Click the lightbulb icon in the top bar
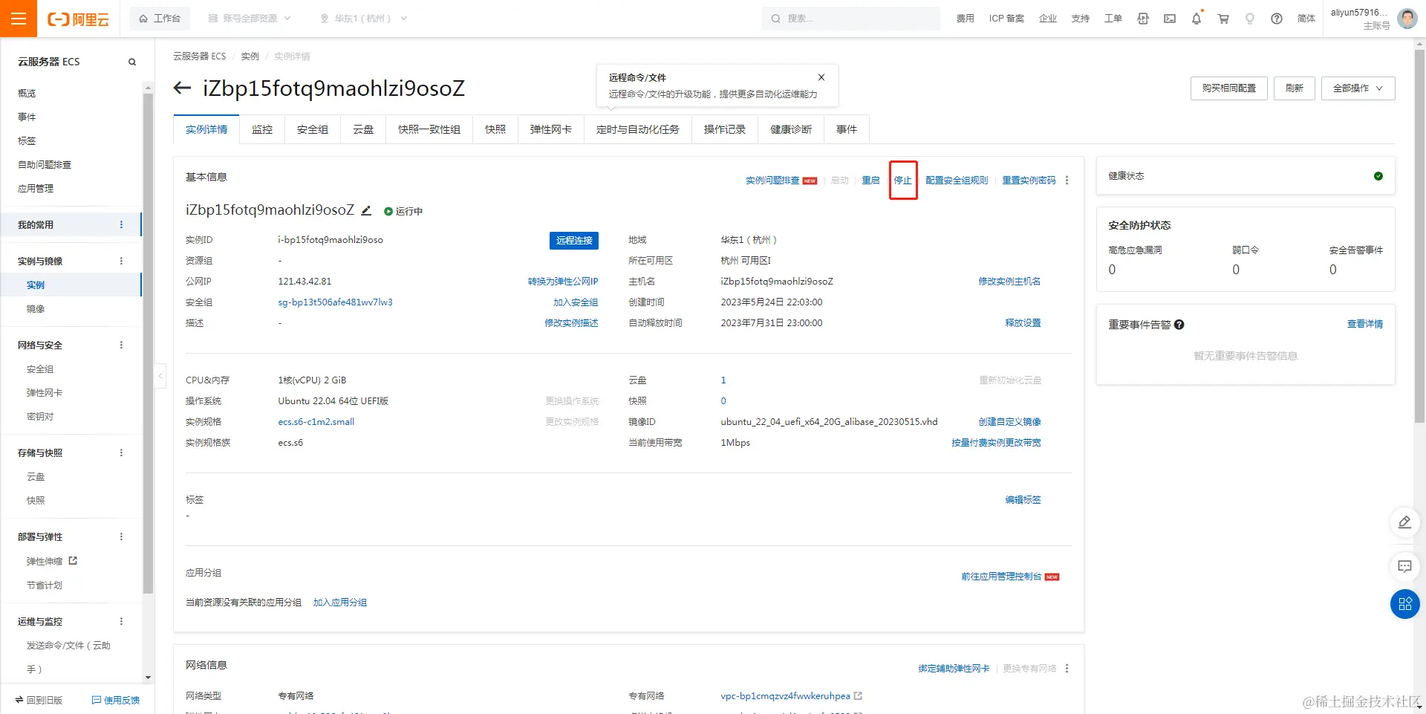The image size is (1426, 714). (1250, 19)
